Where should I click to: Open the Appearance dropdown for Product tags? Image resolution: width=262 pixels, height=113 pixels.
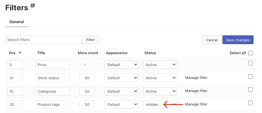click(x=121, y=104)
